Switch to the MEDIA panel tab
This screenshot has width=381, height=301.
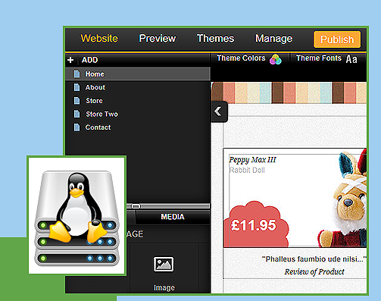point(173,217)
